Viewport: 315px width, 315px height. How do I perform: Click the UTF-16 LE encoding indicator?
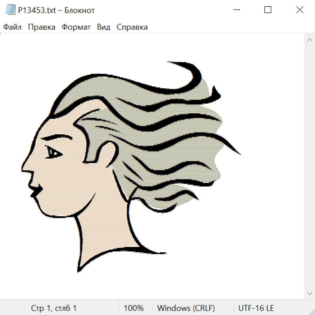pos(256,308)
